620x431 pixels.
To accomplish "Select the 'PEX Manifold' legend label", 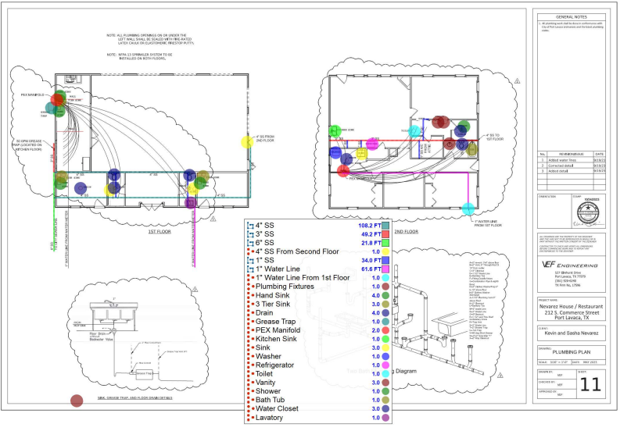I will (x=278, y=330).
